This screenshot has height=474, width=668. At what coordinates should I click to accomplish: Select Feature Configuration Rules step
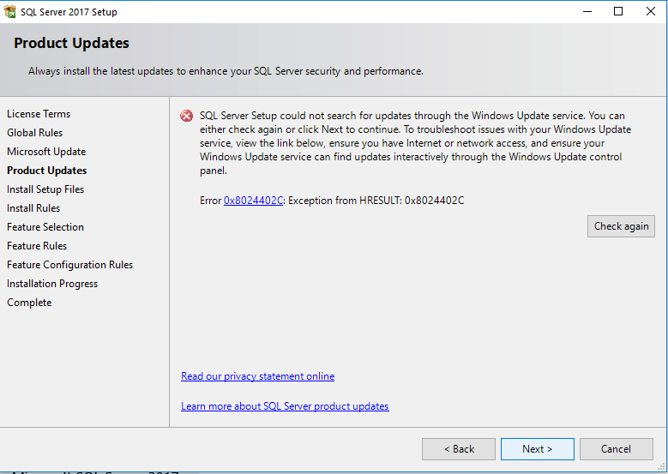pos(69,265)
